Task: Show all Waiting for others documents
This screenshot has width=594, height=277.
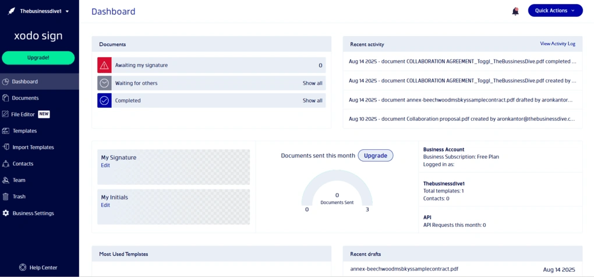Action: (312, 83)
